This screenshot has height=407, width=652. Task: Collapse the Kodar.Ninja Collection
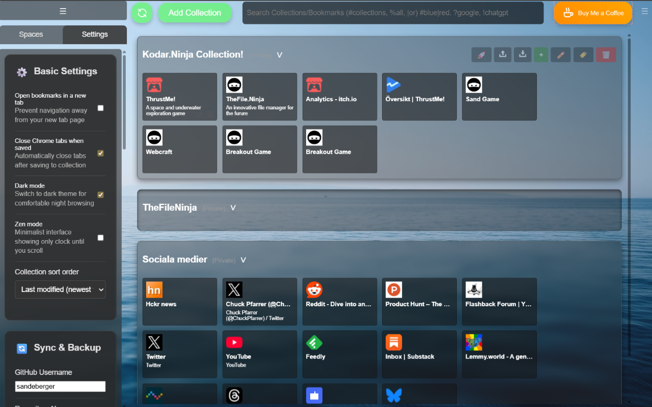(279, 55)
